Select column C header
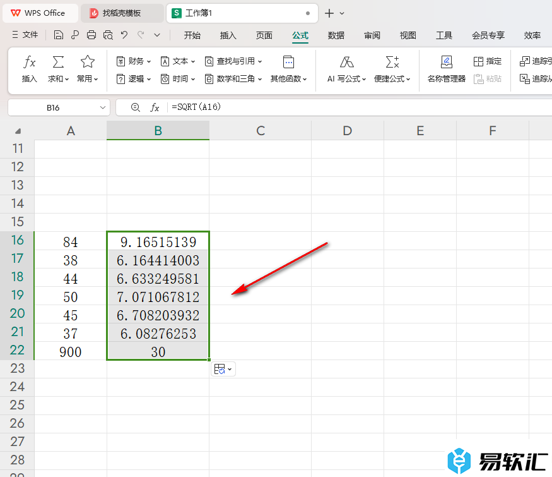The width and height of the screenshot is (552, 477). click(261, 131)
